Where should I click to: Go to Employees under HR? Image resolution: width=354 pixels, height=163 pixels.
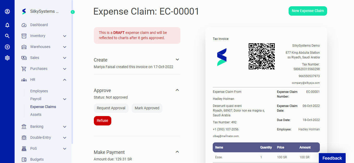tap(39, 91)
